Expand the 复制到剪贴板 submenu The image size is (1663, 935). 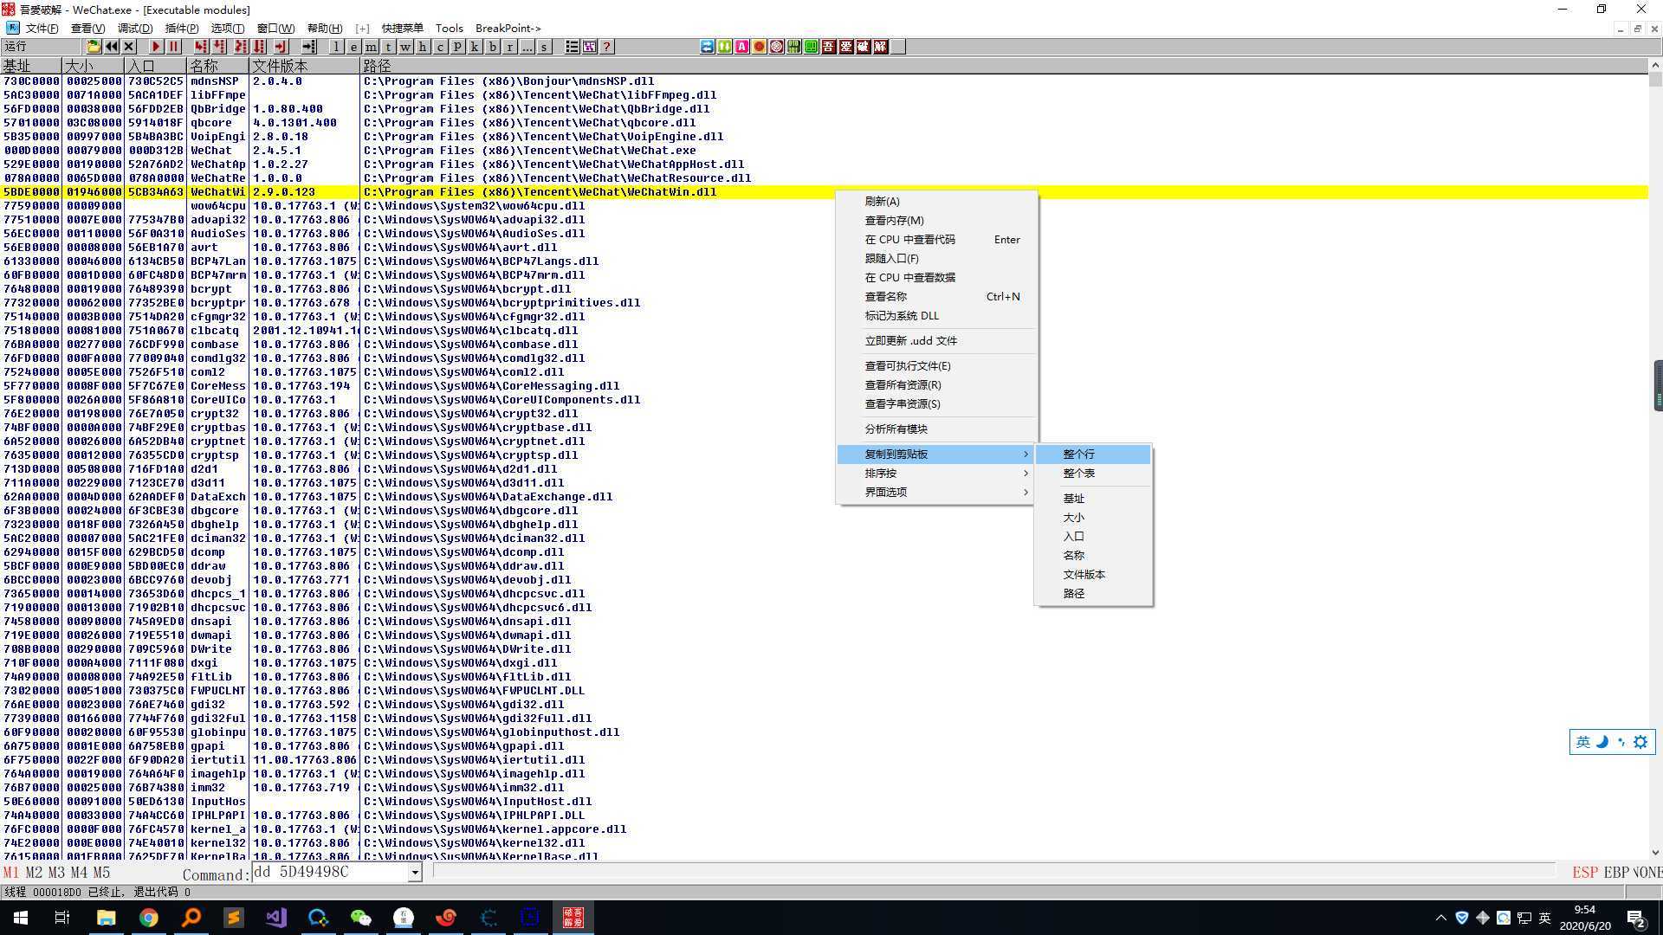tap(937, 455)
